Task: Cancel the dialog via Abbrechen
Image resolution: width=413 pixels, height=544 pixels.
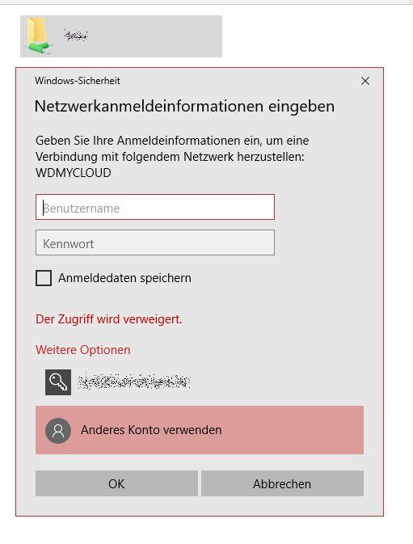Action: click(282, 483)
